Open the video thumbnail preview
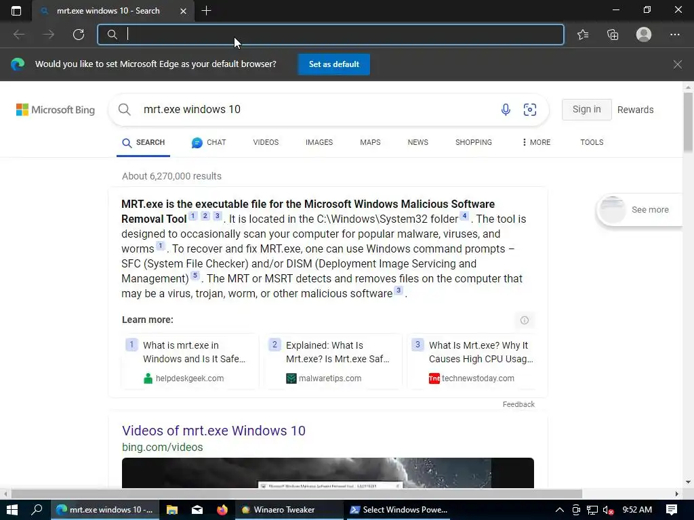 coord(328,473)
